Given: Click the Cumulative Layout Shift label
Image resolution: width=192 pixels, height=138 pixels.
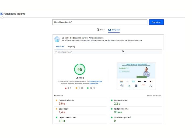Looking at the screenshot, I should 123,117.
